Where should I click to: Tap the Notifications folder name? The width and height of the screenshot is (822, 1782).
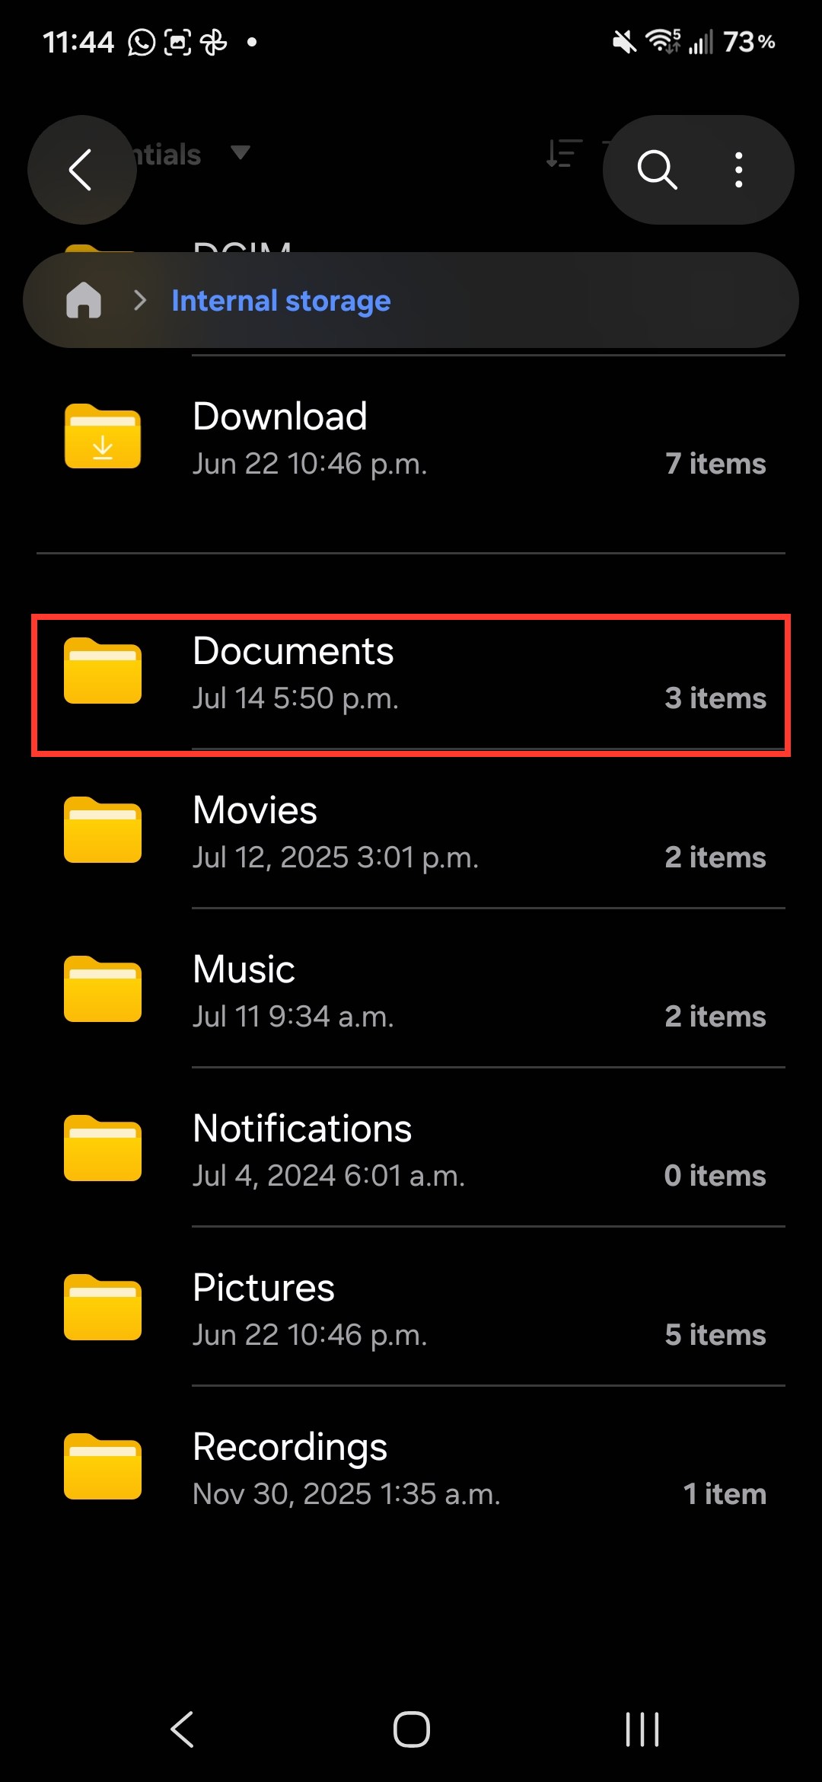302,1129
